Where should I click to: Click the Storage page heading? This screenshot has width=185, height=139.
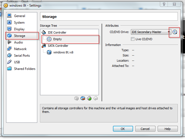49,17
